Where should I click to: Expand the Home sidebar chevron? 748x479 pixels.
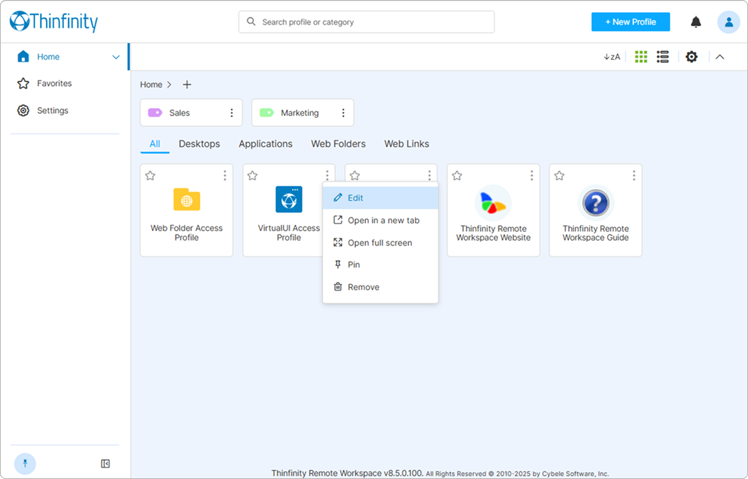(116, 57)
